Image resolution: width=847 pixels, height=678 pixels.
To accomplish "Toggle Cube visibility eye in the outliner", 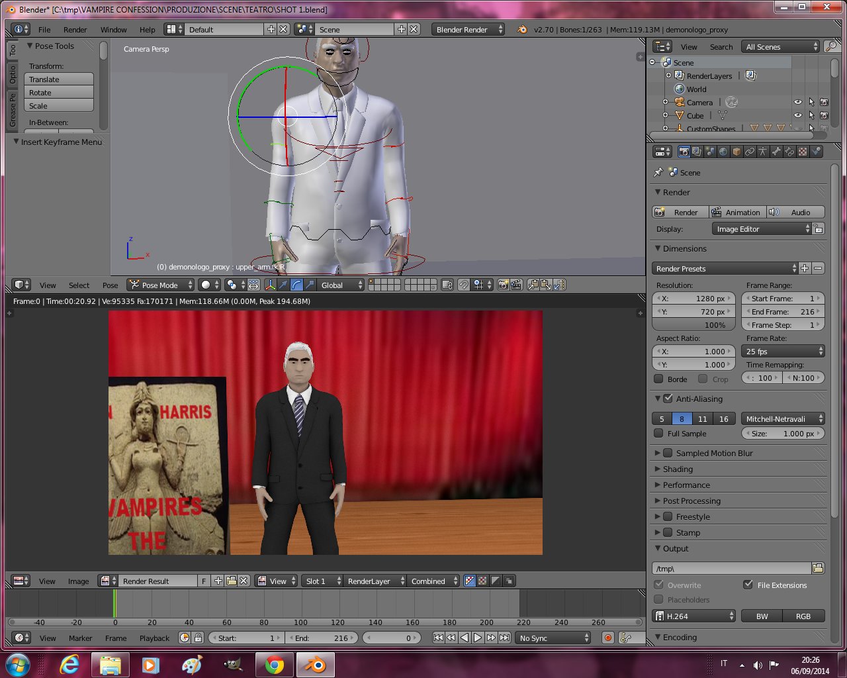I will (x=798, y=115).
